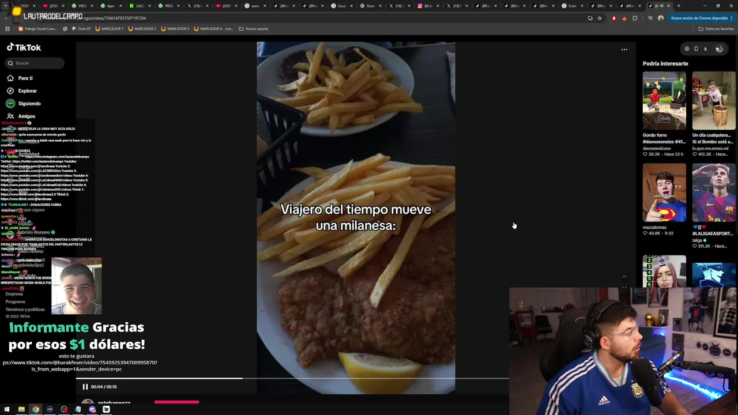Click the Para ti home icon
The width and height of the screenshot is (738, 415).
(10, 78)
